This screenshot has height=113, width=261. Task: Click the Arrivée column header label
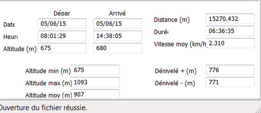click(117, 14)
